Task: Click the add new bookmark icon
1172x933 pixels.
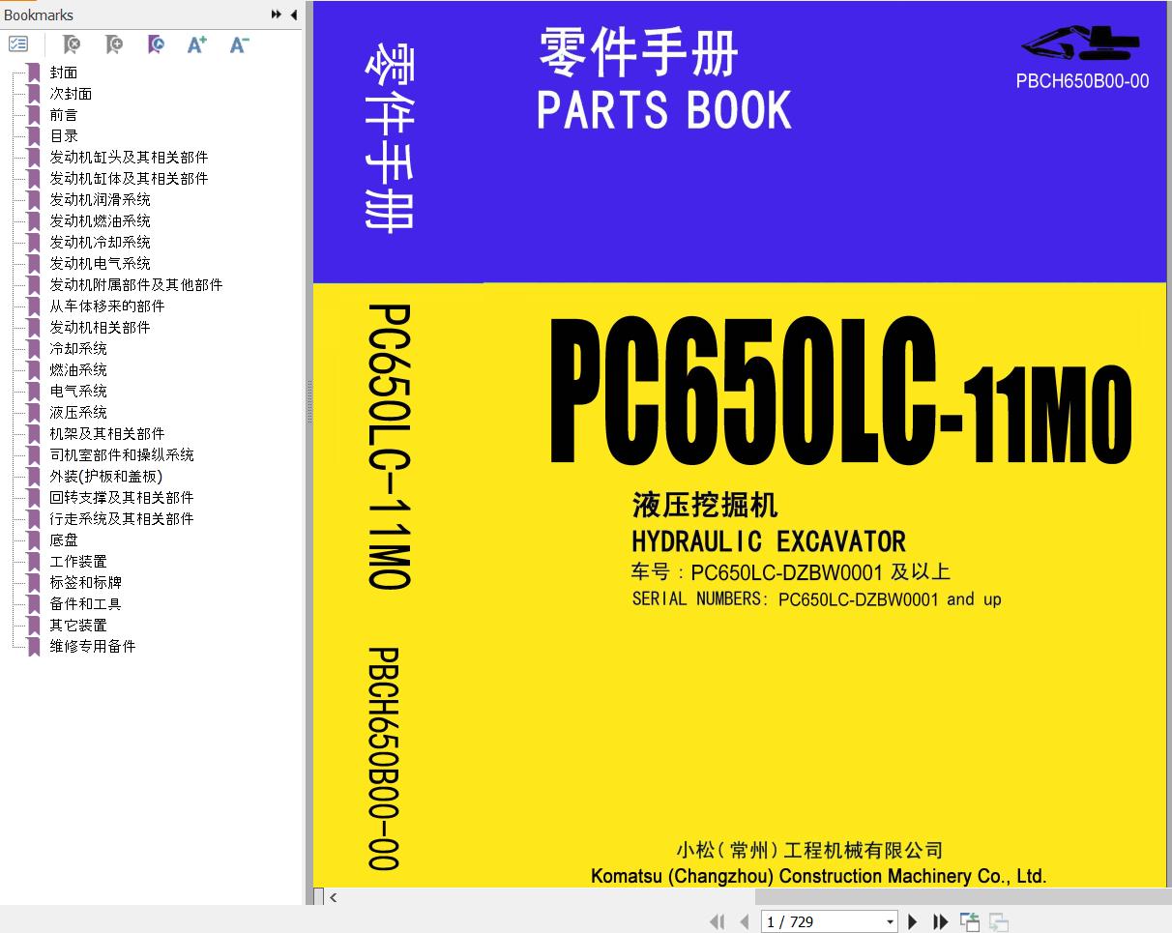Action: tap(114, 44)
